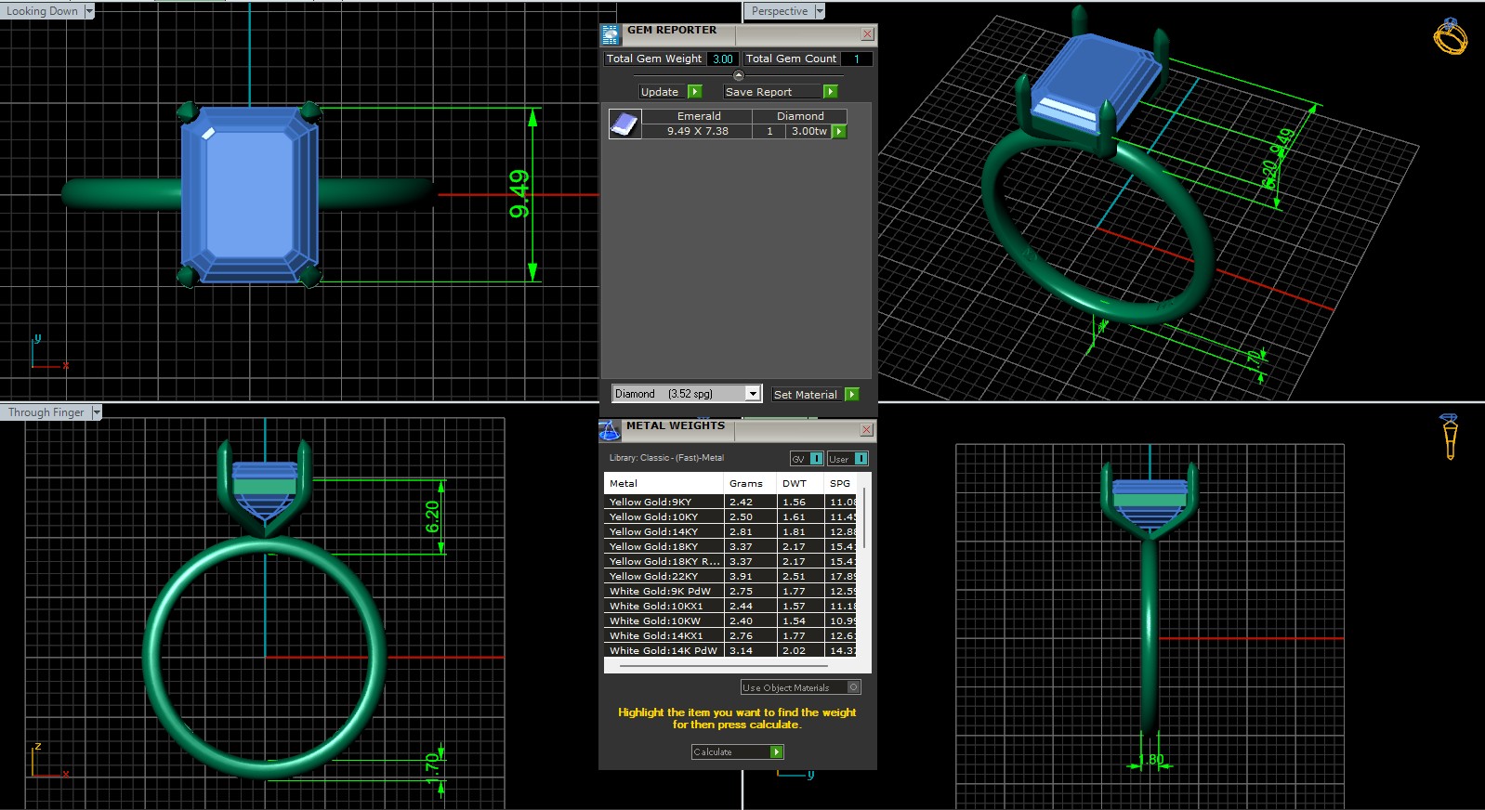Open the Perspective viewport dropdown

click(x=819, y=11)
